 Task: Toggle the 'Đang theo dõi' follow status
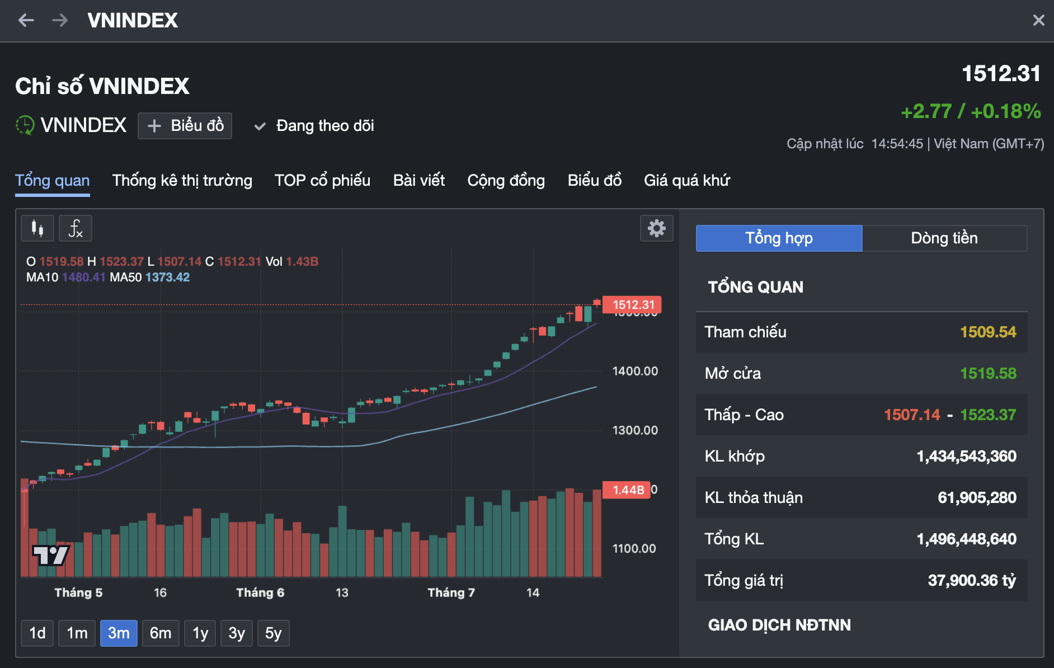pos(314,126)
